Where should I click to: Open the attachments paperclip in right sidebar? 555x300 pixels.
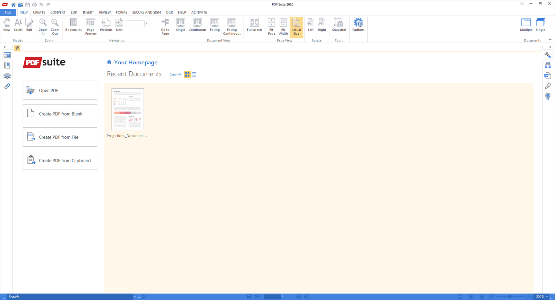548,86
